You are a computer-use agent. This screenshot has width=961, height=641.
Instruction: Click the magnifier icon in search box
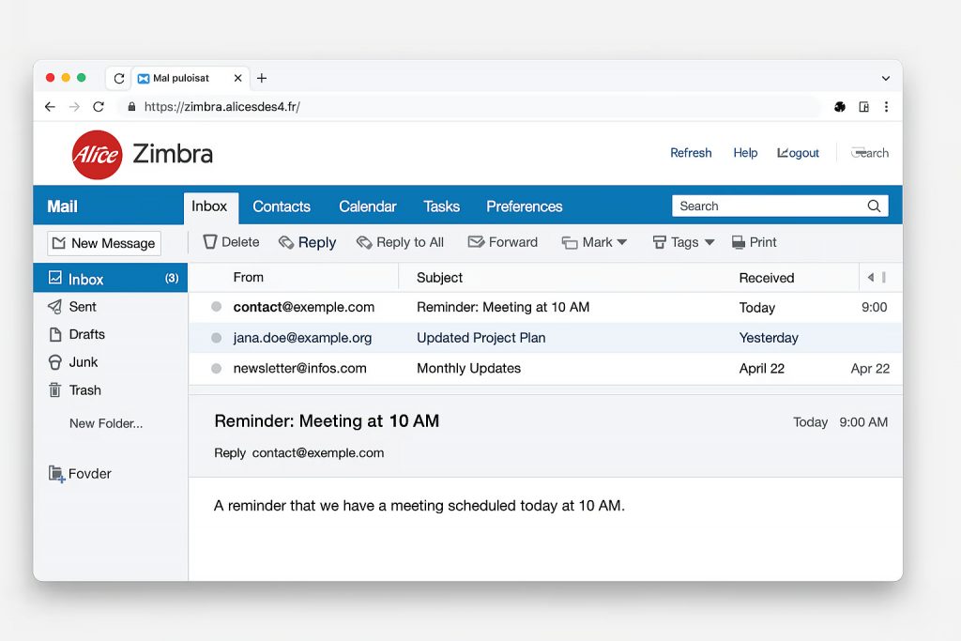[874, 206]
